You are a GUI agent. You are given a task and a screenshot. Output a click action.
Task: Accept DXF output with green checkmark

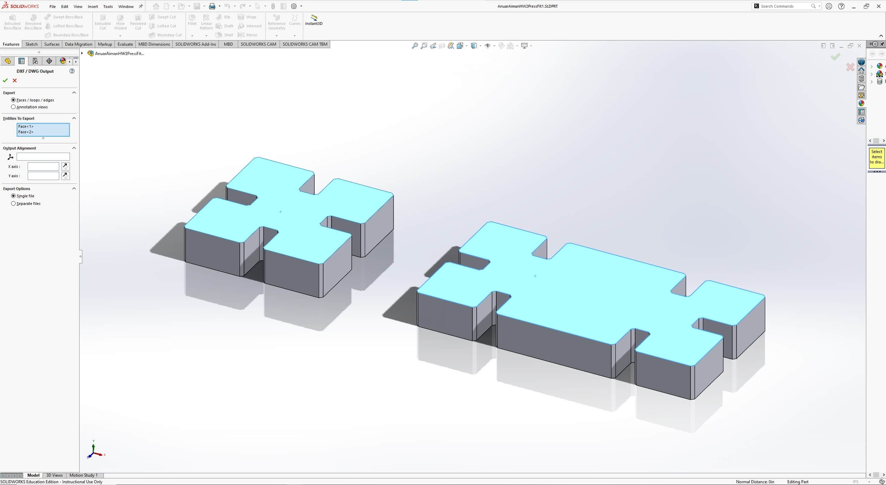pyautogui.click(x=5, y=80)
